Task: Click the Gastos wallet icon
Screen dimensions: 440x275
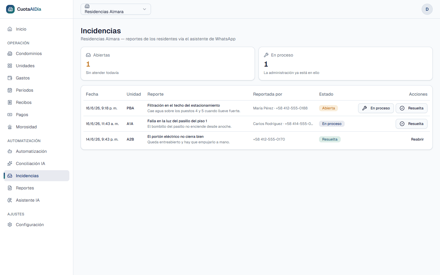Action: coord(10,78)
